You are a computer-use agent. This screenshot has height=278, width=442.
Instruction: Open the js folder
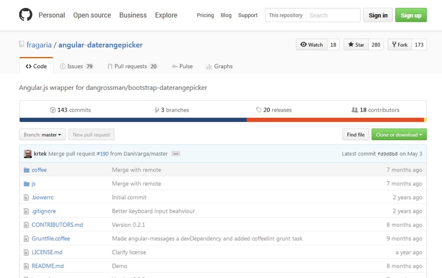tap(33, 184)
